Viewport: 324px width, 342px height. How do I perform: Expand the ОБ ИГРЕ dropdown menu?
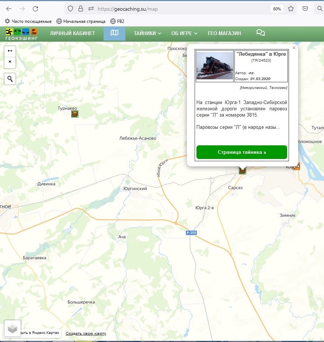[x=184, y=33]
